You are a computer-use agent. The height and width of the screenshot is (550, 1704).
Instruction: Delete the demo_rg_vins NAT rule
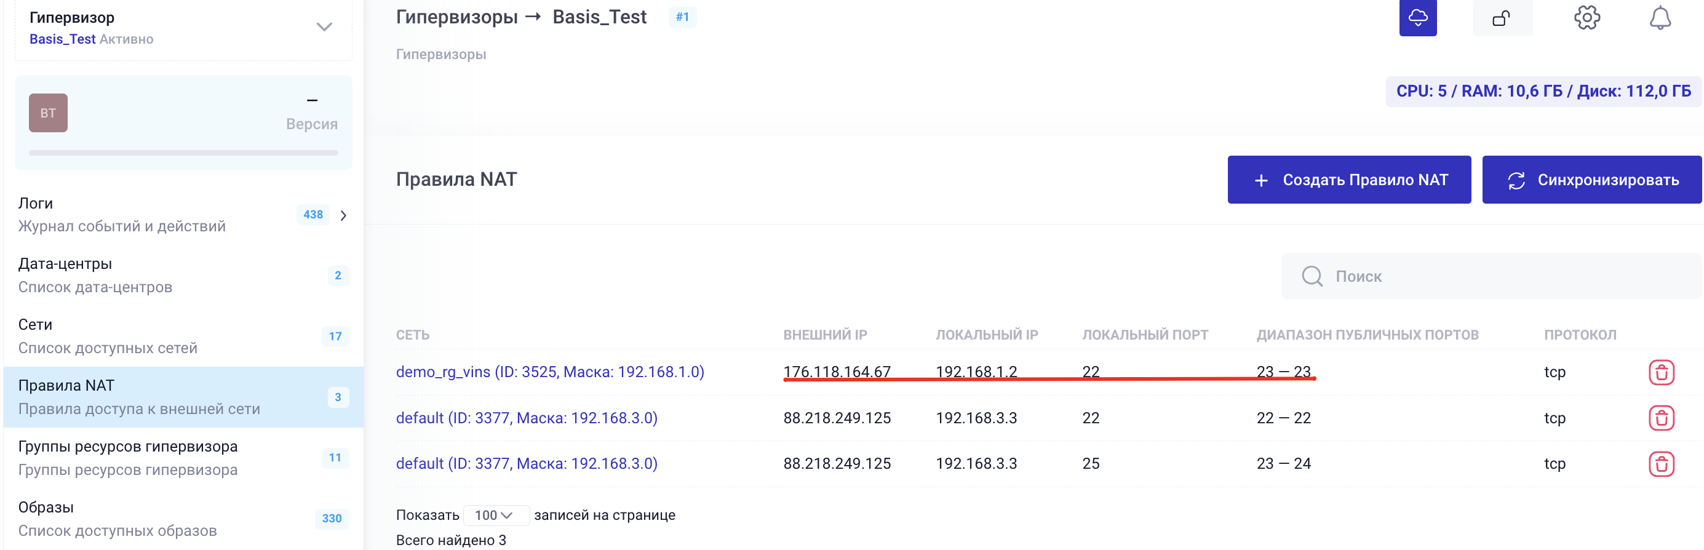click(1660, 373)
